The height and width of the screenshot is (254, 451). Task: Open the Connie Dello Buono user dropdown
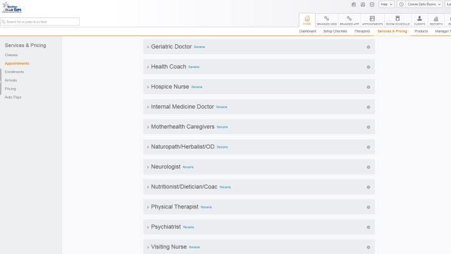(424, 4)
